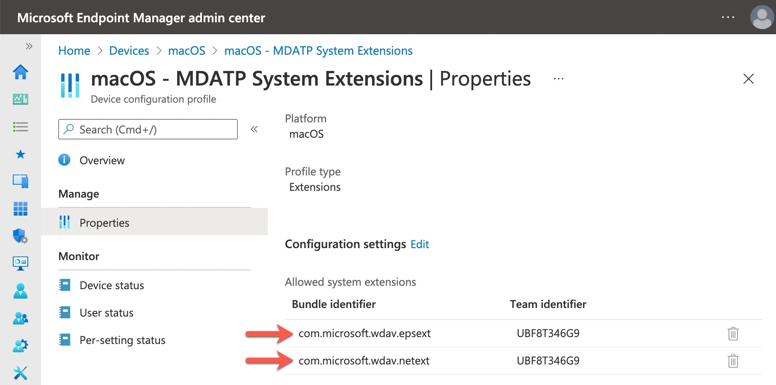This screenshot has height=385, width=776.
Task: Open All services list icon
Action: click(x=21, y=127)
